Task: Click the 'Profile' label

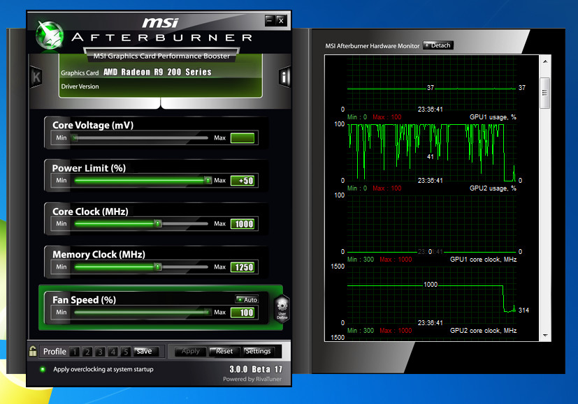Action: pos(55,352)
